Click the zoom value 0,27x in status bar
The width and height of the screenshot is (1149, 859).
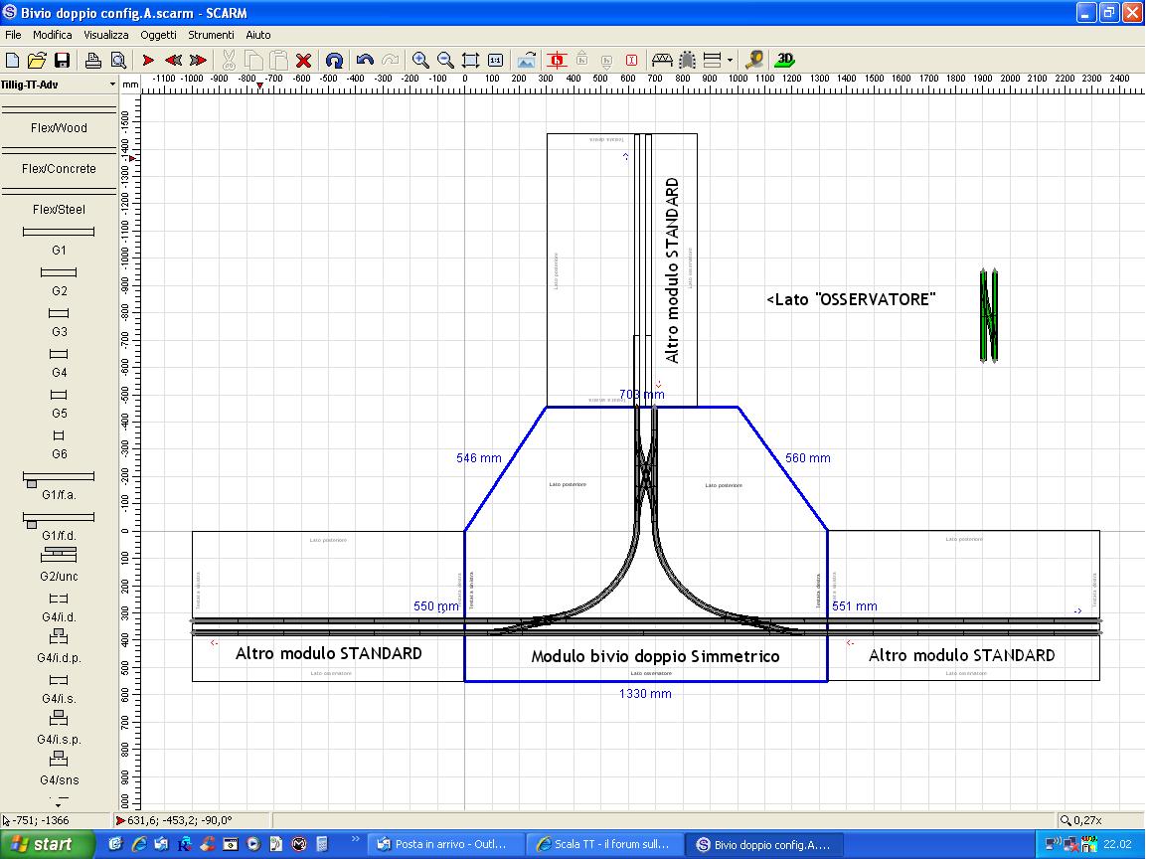click(x=1080, y=820)
